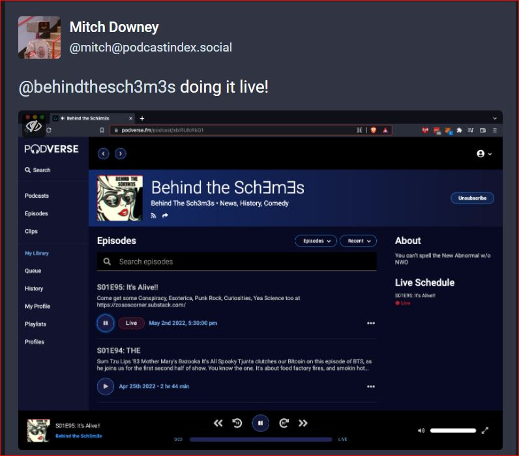The image size is (519, 456).
Task: Click the podcast cover artwork thumbnail
Action: [119, 198]
